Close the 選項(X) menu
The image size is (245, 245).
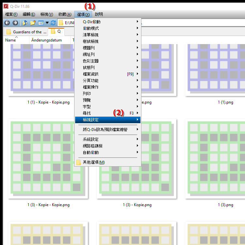pos(83,14)
